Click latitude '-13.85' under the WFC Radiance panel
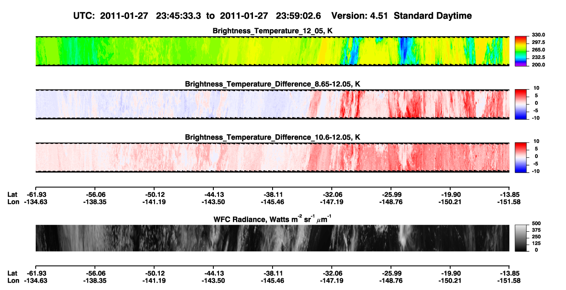This screenshot has width=566, height=290. pyautogui.click(x=509, y=273)
